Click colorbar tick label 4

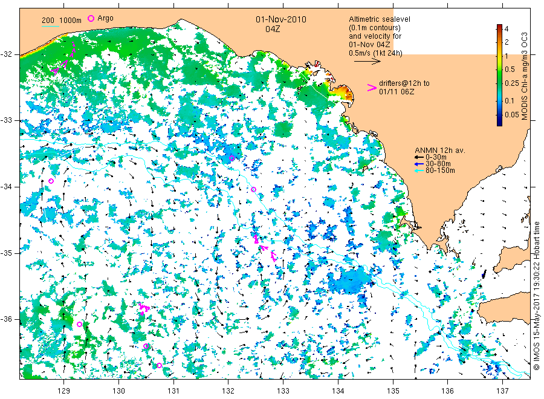point(507,29)
